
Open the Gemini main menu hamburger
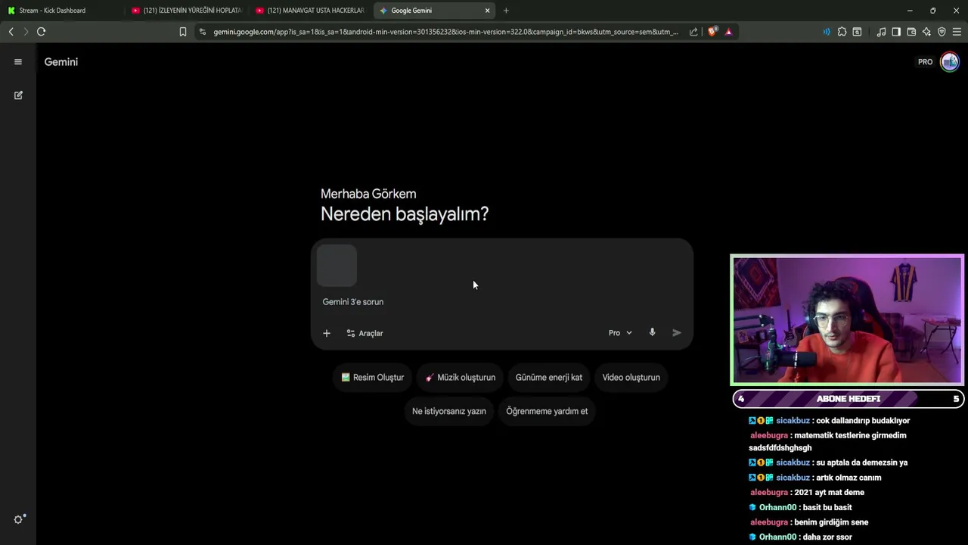point(18,62)
